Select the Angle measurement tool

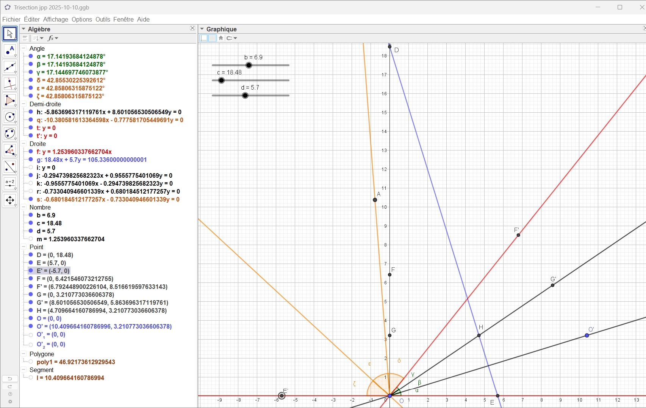click(10, 150)
